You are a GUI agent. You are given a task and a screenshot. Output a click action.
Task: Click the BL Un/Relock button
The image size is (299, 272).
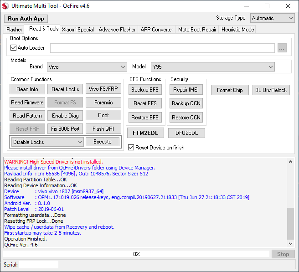[271, 90]
